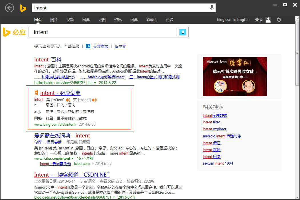300x200 pixels.
Task: Open the 词典 tab
Action: click(134, 20)
